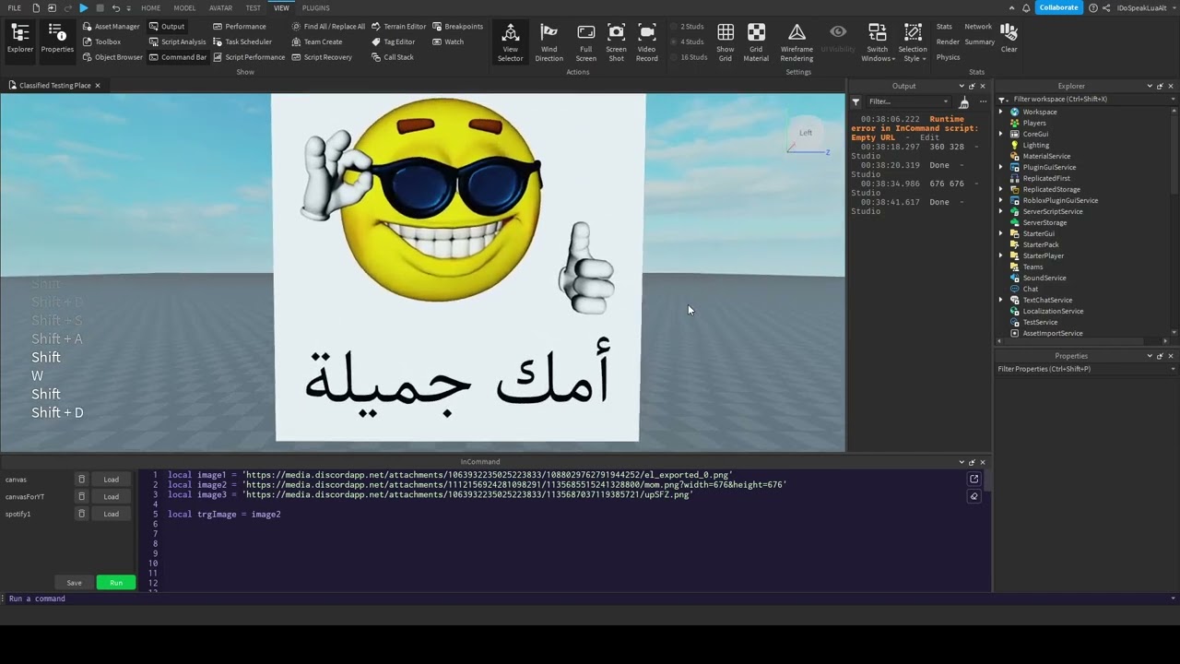
Task: Expand the ServerScriptService tree node
Action: pyautogui.click(x=1001, y=211)
